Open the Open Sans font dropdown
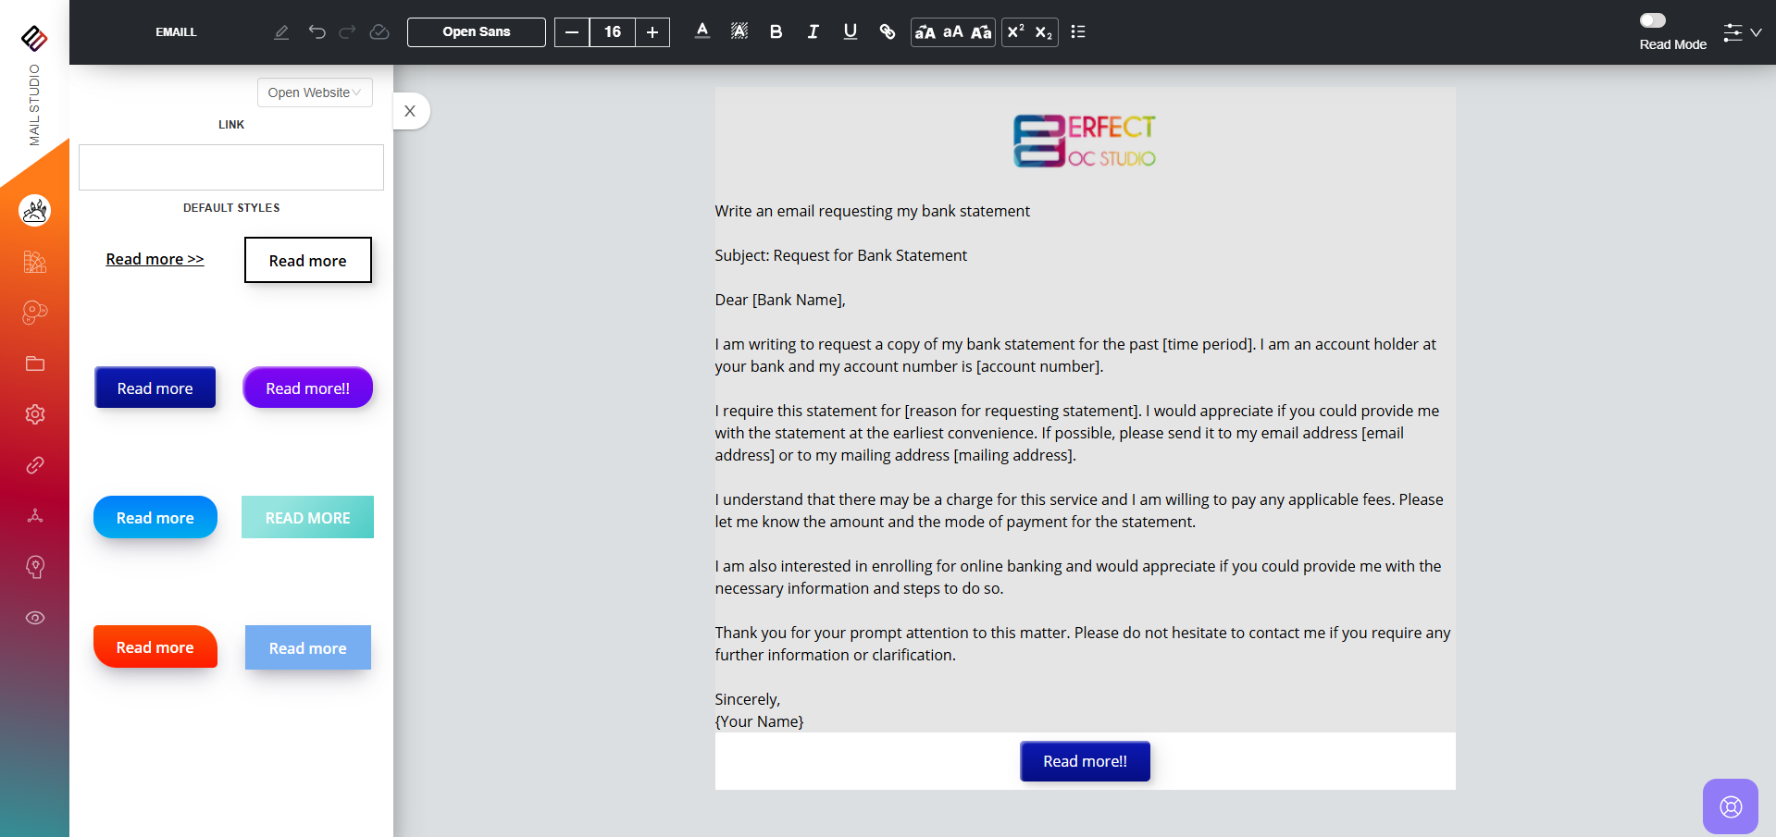The height and width of the screenshot is (837, 1776). click(x=476, y=31)
